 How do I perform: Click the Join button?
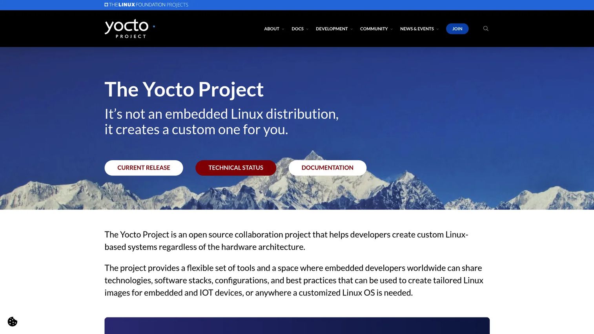[457, 29]
